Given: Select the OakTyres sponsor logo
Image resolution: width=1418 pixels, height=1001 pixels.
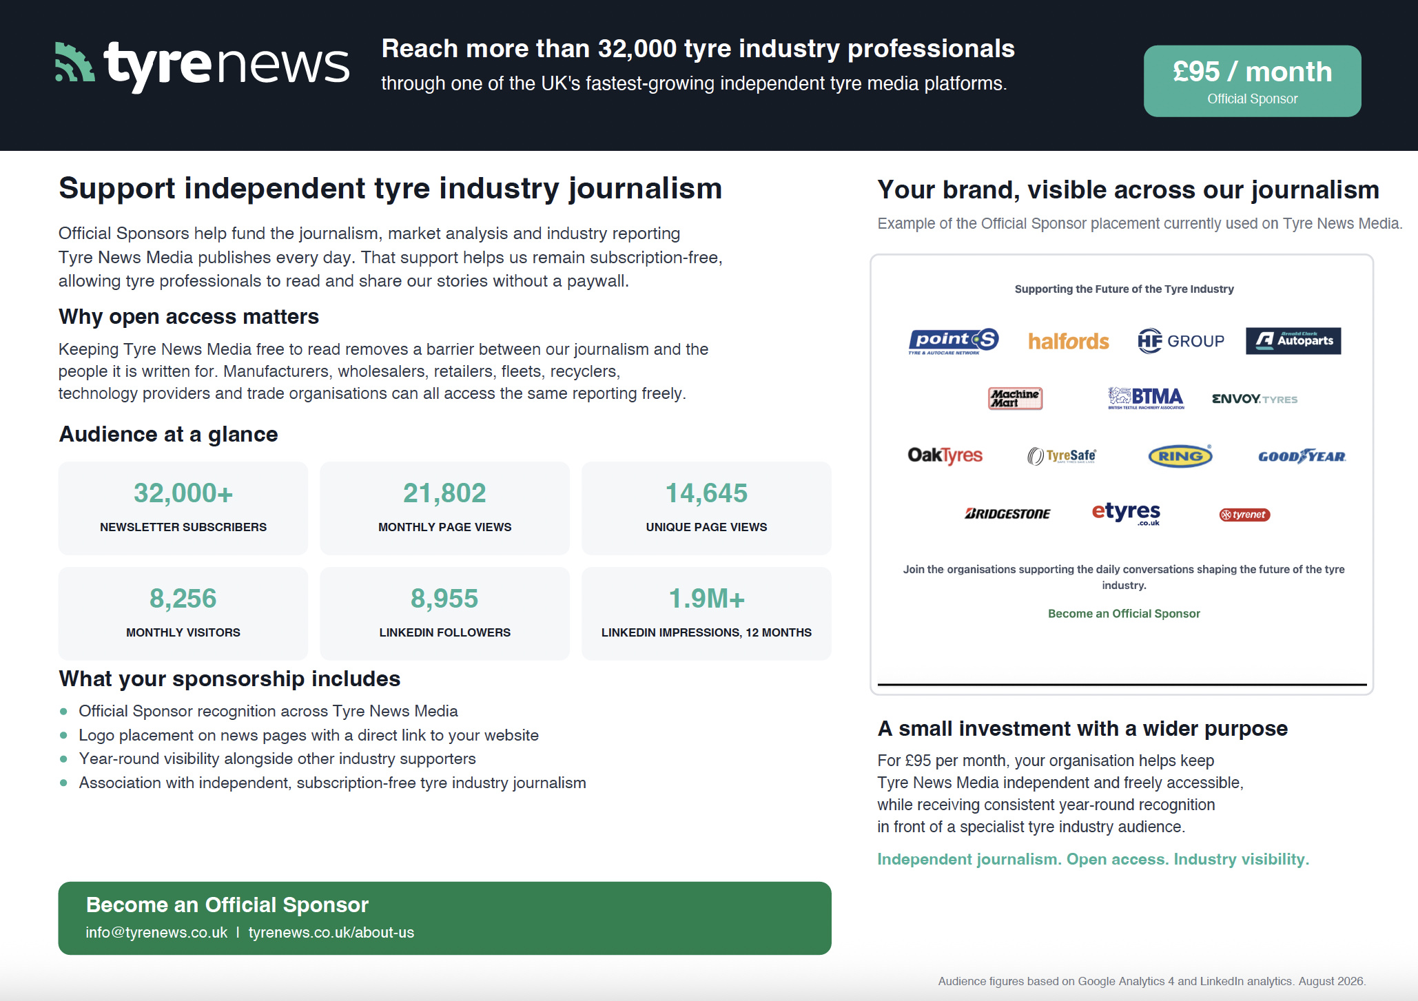Looking at the screenshot, I should [x=945, y=455].
